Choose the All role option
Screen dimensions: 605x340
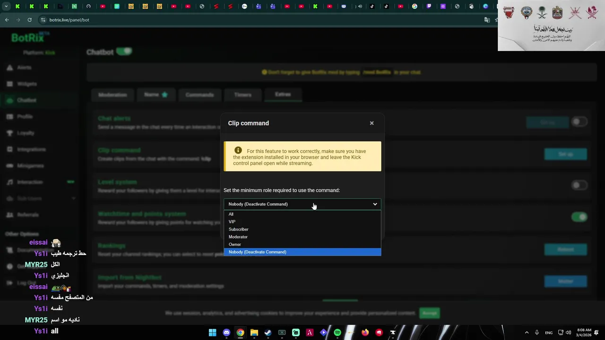pyautogui.click(x=302, y=214)
